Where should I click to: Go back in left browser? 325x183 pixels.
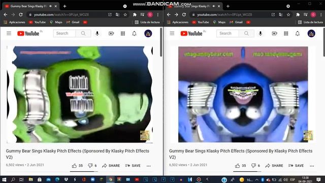[6, 15]
